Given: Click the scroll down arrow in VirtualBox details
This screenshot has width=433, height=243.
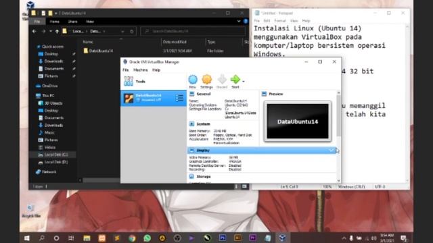Looking at the screenshot, I should coord(339,181).
